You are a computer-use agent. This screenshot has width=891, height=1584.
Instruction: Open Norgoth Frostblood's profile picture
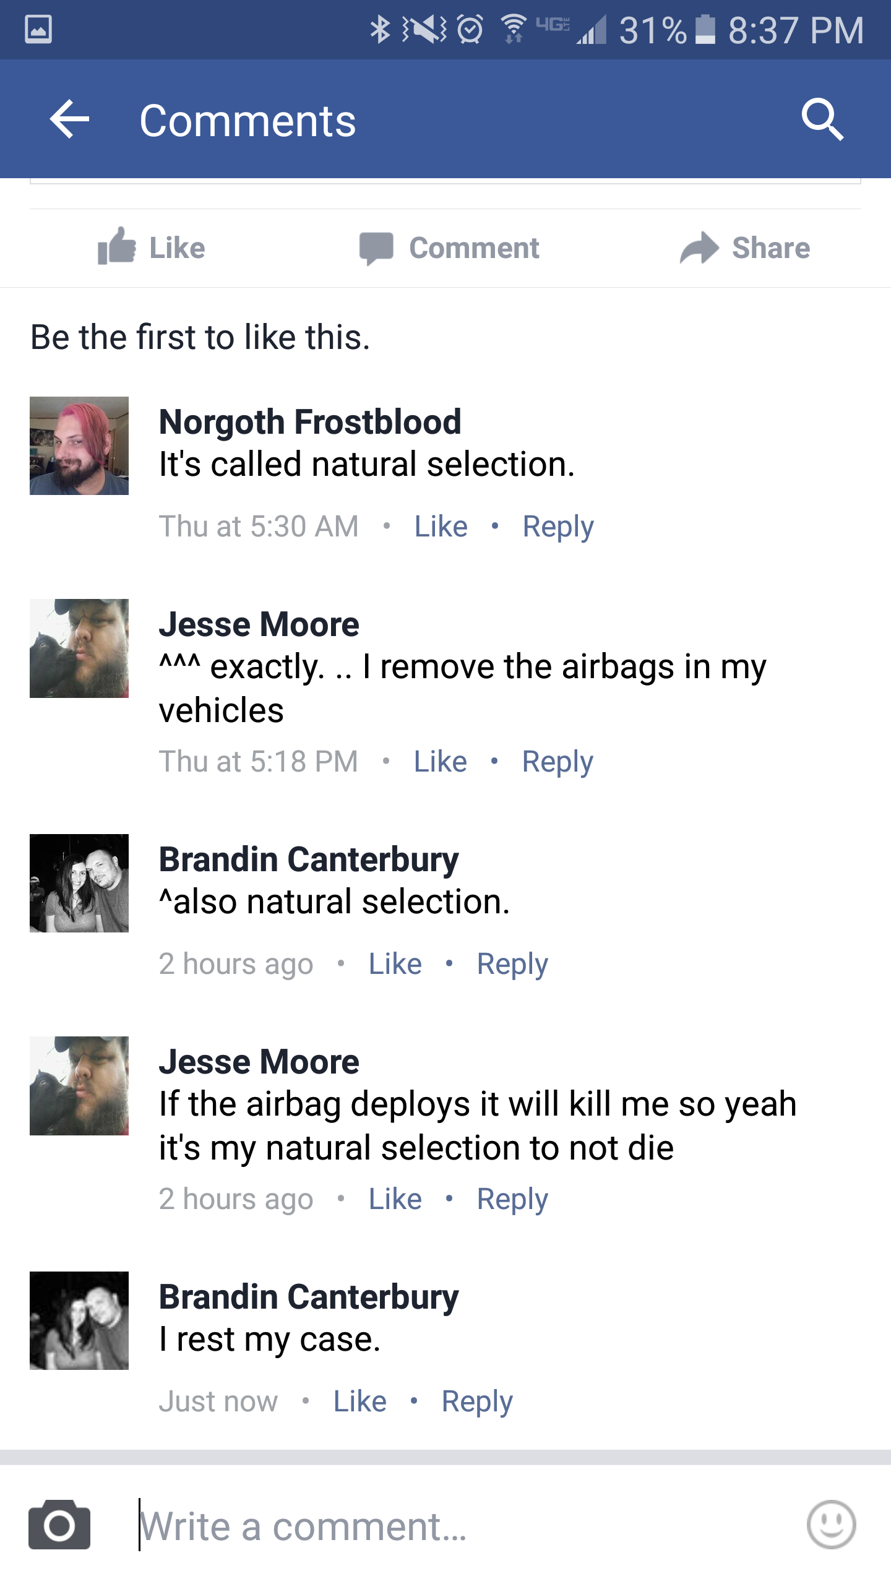tap(79, 445)
